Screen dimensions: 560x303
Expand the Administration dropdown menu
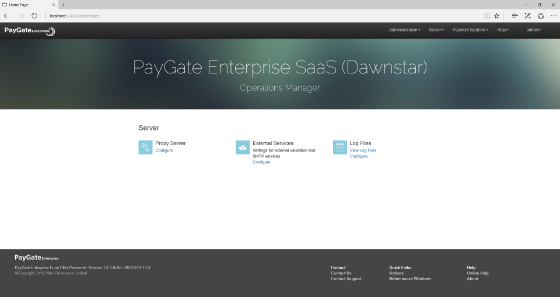tap(404, 30)
